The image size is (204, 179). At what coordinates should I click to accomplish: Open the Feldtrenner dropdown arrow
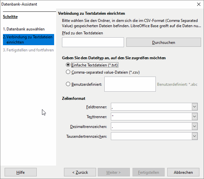click(194, 107)
